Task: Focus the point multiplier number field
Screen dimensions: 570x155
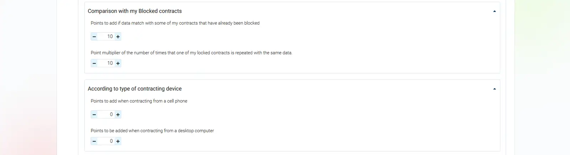Action: tap(106, 63)
